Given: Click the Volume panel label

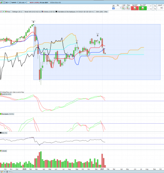Looking at the screenshot, I should 3,151.
